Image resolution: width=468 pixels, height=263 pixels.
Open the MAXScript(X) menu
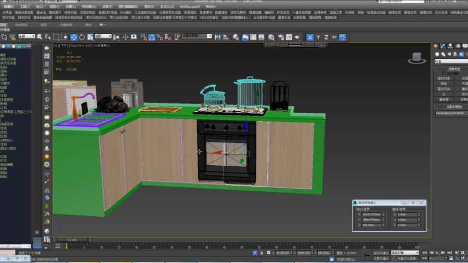(190, 6)
